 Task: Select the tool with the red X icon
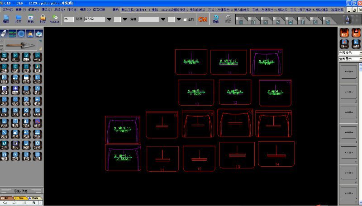[38, 123]
